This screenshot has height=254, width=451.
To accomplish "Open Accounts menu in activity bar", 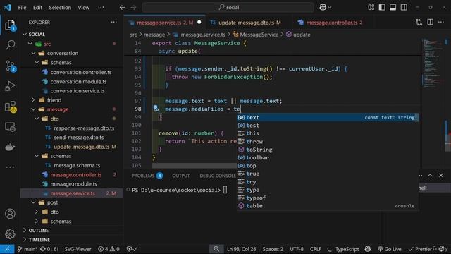I will point(10,214).
